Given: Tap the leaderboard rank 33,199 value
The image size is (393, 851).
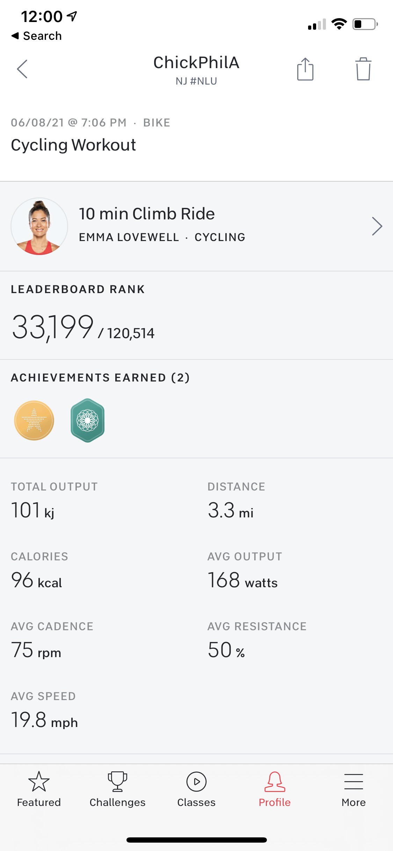Looking at the screenshot, I should (x=53, y=327).
